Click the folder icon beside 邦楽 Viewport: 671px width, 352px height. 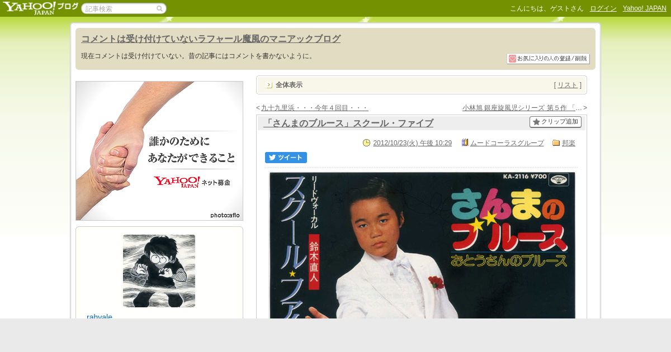556,143
